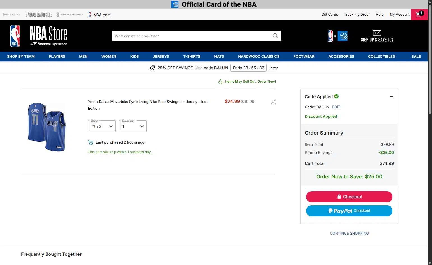The height and width of the screenshot is (265, 432).
Task: Click the jersey product thumbnail
Action: (x=47, y=127)
